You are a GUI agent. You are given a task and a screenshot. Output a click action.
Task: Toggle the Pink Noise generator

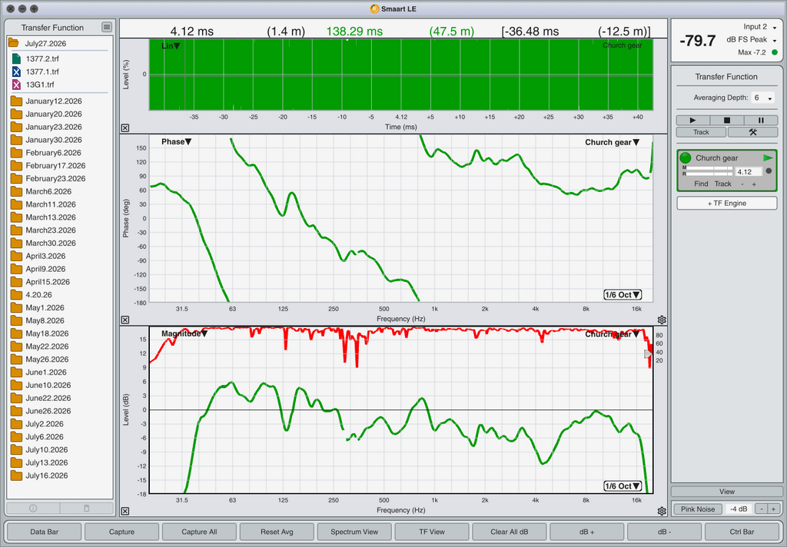[x=698, y=509]
